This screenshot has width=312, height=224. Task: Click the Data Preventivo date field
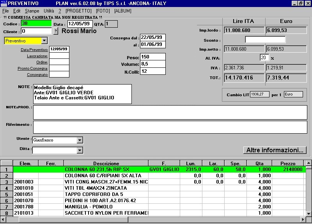[x=59, y=49]
